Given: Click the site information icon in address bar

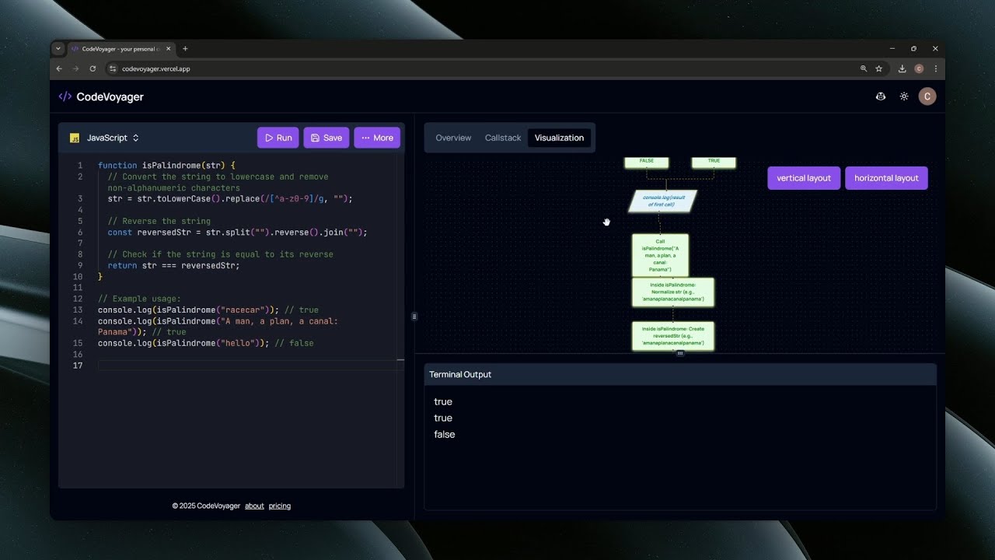Looking at the screenshot, I should click(x=113, y=68).
